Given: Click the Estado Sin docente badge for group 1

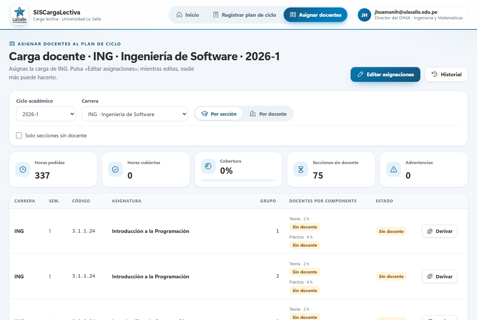Looking at the screenshot, I should [391, 231].
